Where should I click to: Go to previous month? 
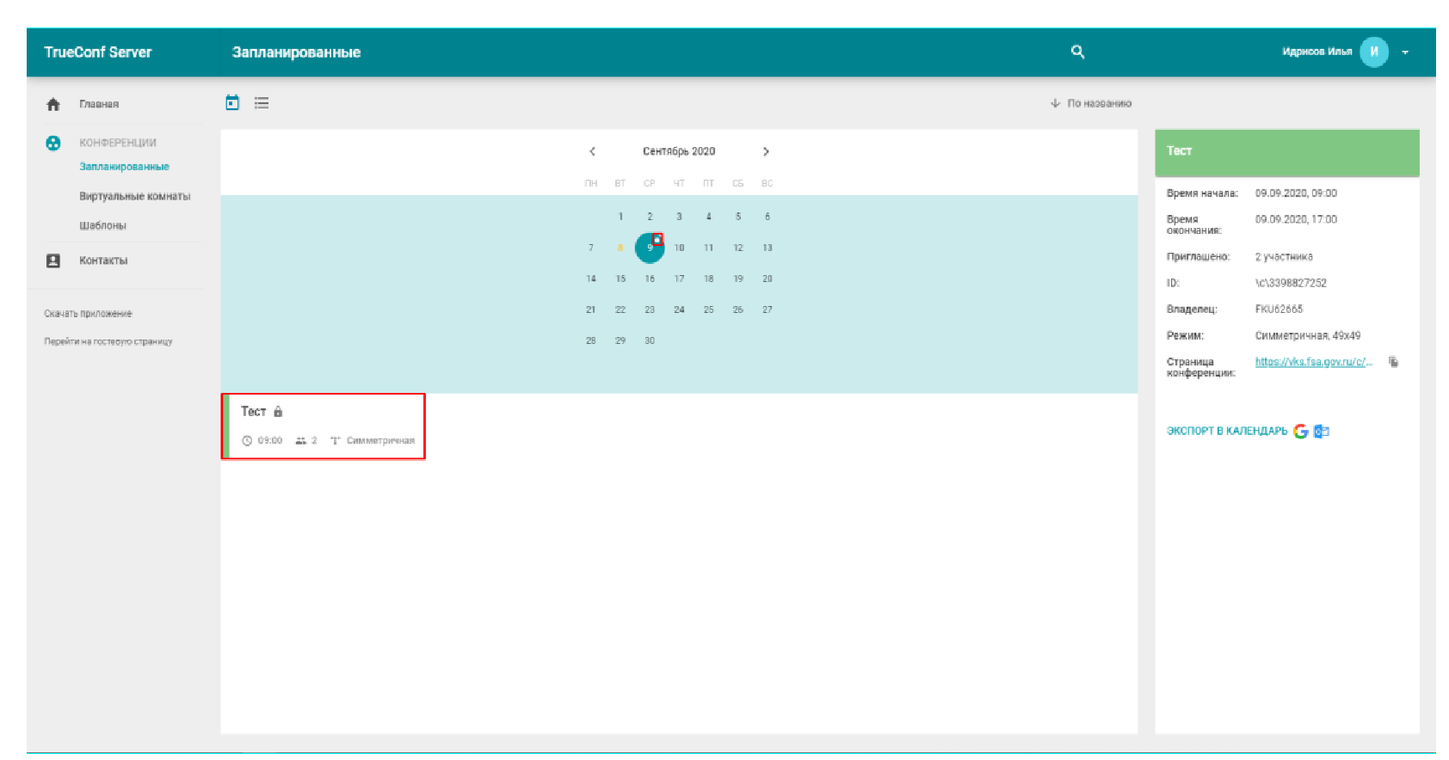[x=592, y=151]
